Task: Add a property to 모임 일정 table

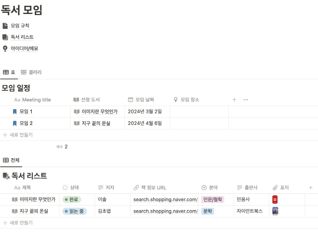Action: [x=234, y=100]
